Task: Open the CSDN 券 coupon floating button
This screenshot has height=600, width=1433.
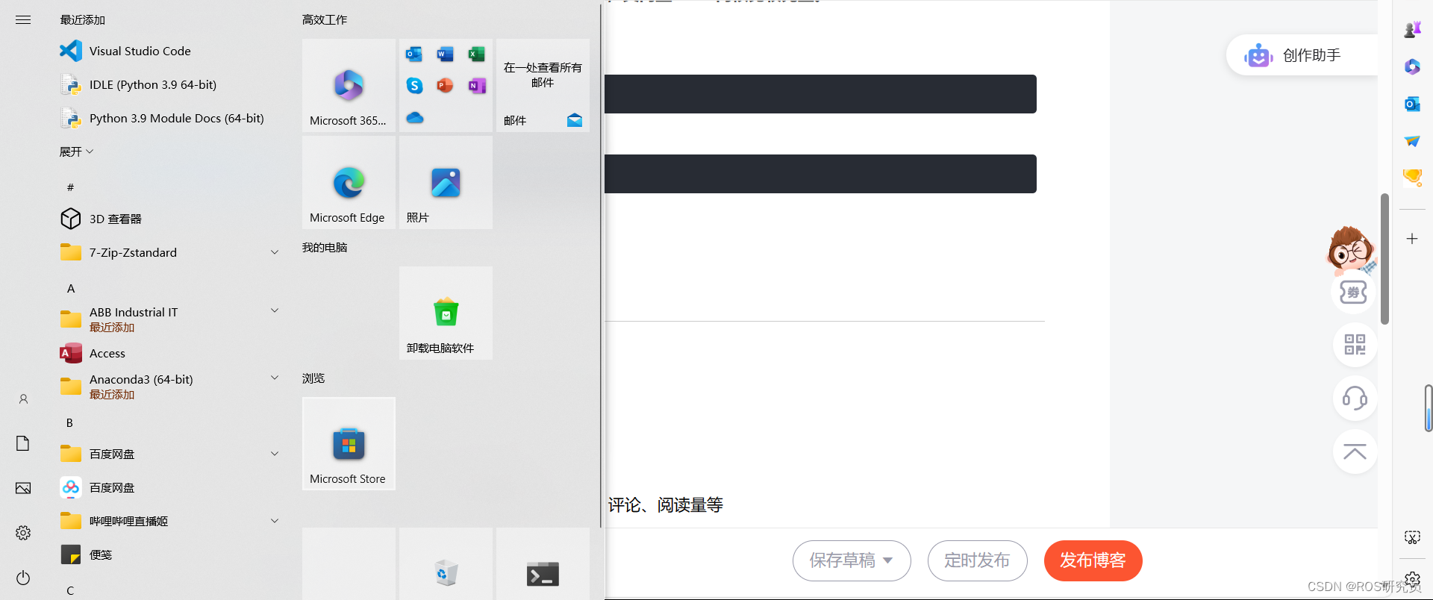Action: point(1354,292)
